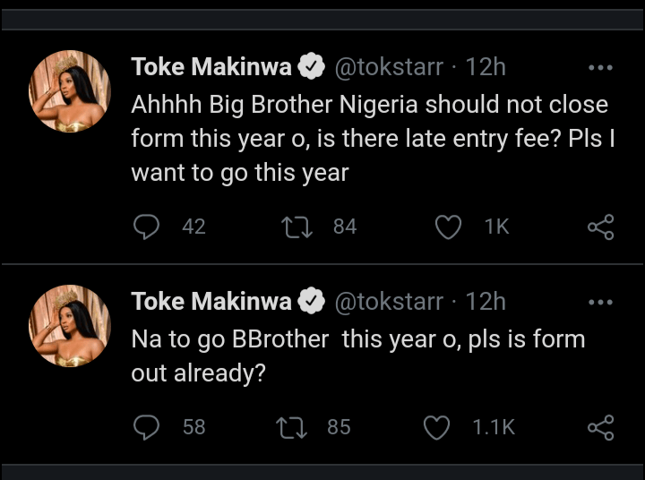Like the tweet with 1.1K likes
Image resolution: width=645 pixels, height=480 pixels.
(436, 428)
